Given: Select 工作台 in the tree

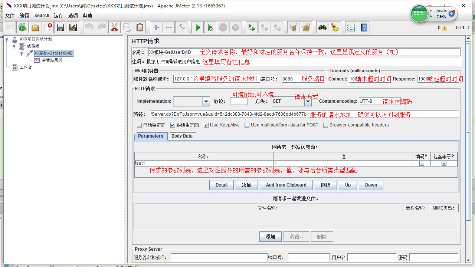Looking at the screenshot, I should pyautogui.click(x=26, y=67).
